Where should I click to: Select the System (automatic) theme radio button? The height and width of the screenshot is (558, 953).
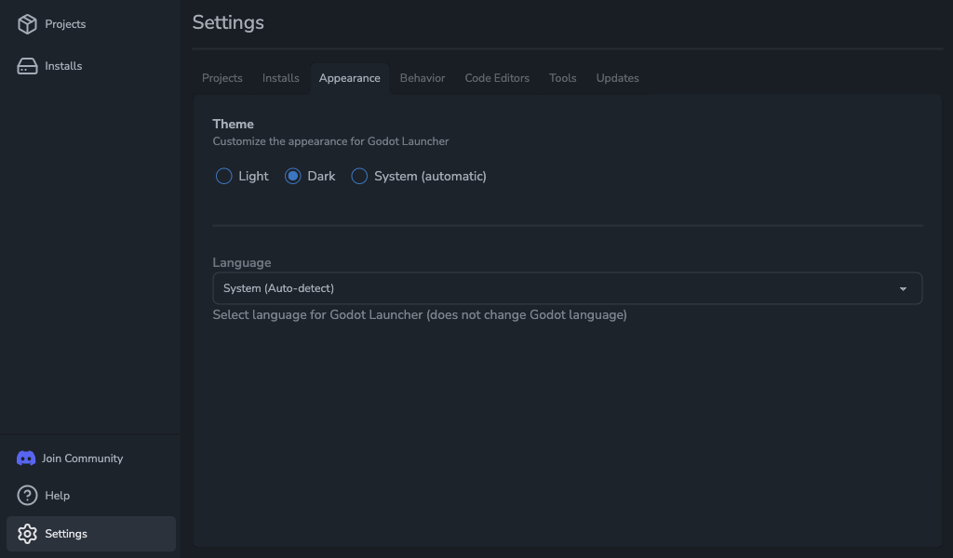click(x=359, y=176)
